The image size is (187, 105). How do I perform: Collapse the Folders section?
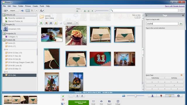tap(4, 40)
